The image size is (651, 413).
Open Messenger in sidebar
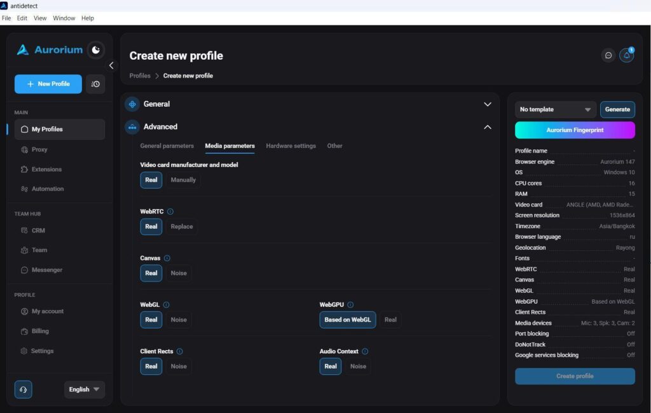(x=41, y=270)
